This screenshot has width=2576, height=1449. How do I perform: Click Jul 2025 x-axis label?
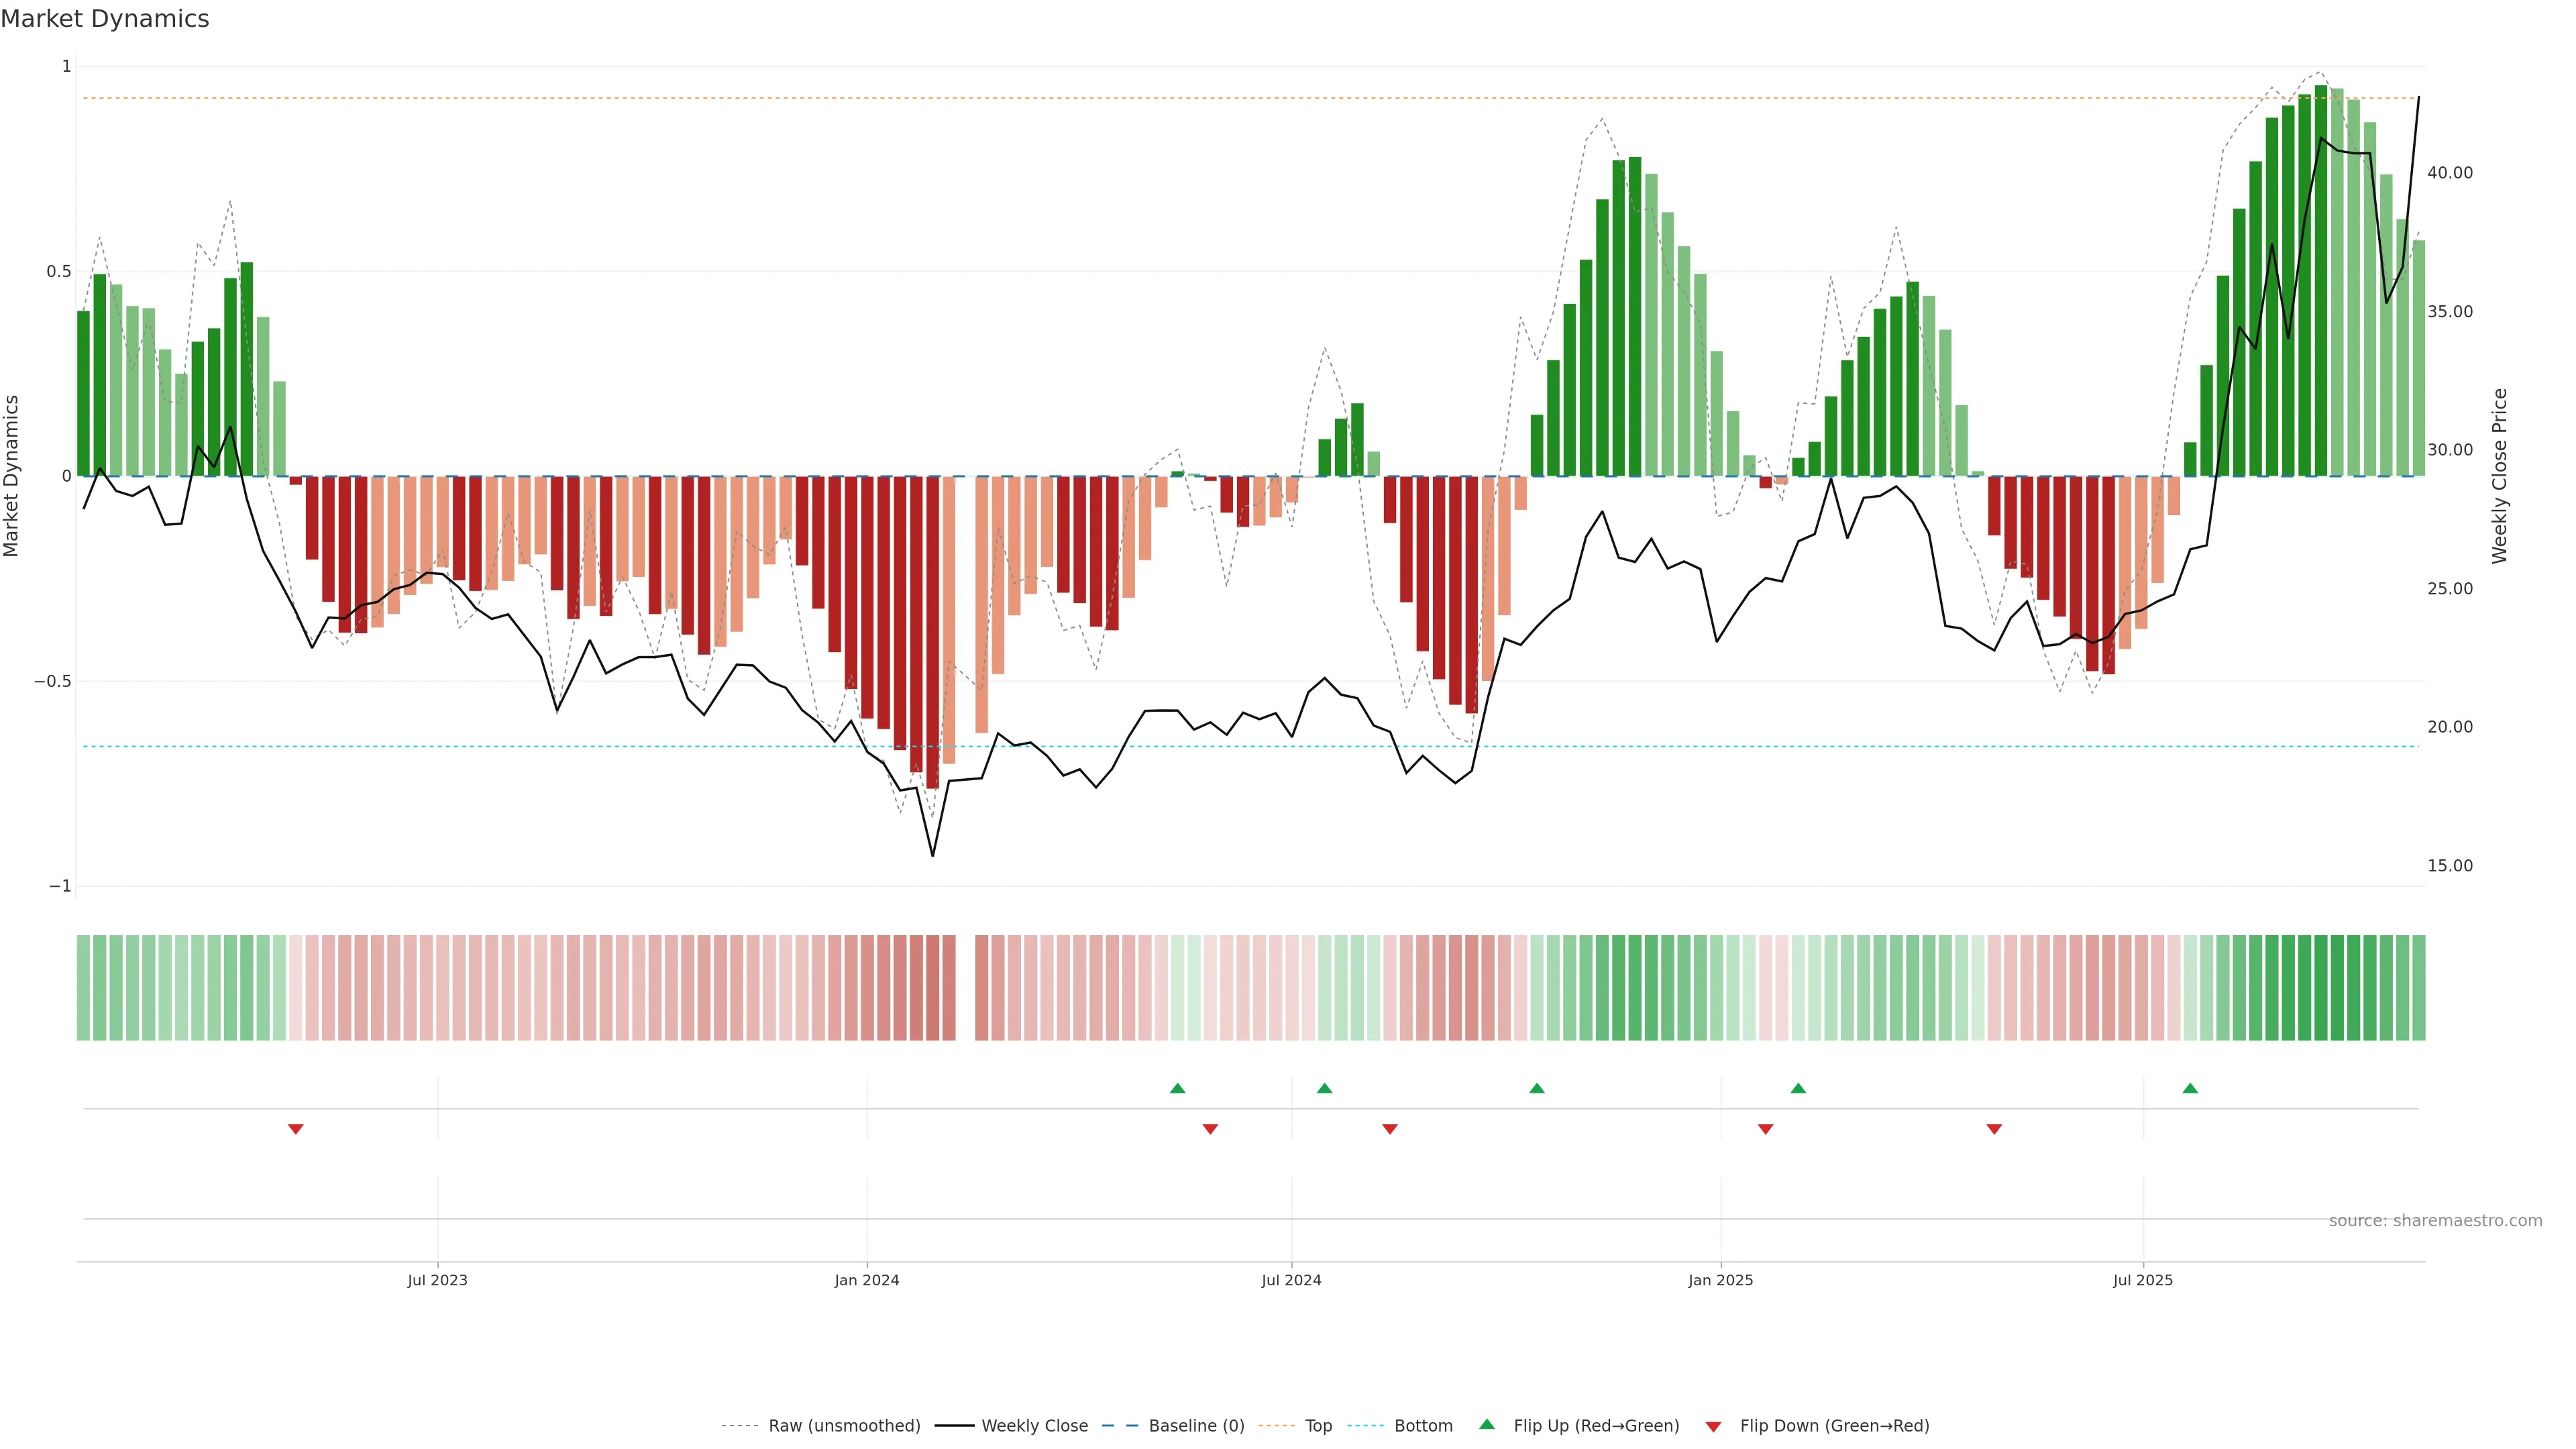click(x=2142, y=1280)
